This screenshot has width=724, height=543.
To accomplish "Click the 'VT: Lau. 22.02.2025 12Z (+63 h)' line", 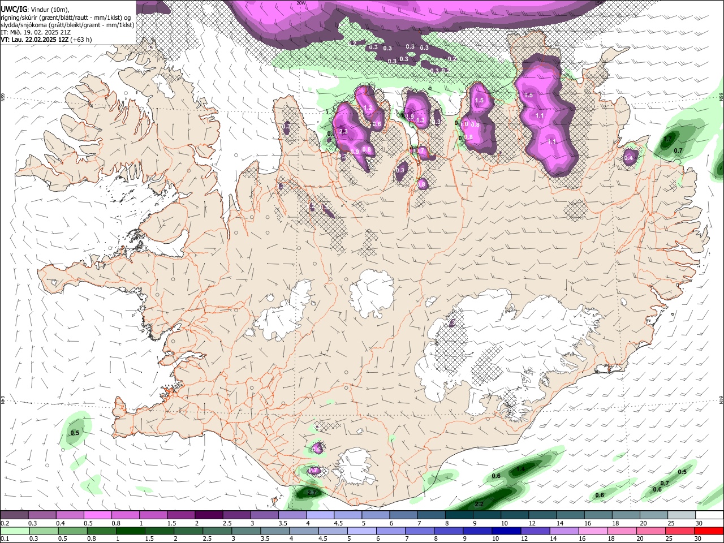I will coord(46,40).
